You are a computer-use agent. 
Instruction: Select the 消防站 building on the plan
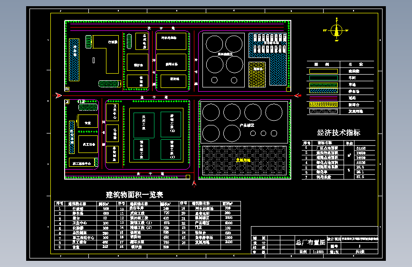click(173, 81)
